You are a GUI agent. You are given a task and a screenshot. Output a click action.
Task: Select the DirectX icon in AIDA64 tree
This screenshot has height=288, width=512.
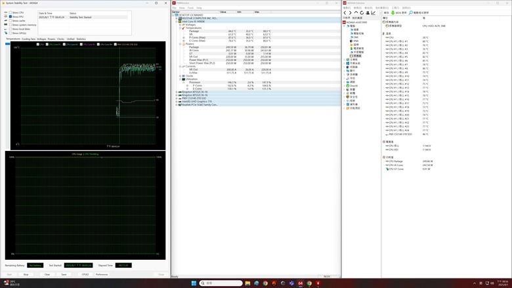pyautogui.click(x=348, y=86)
